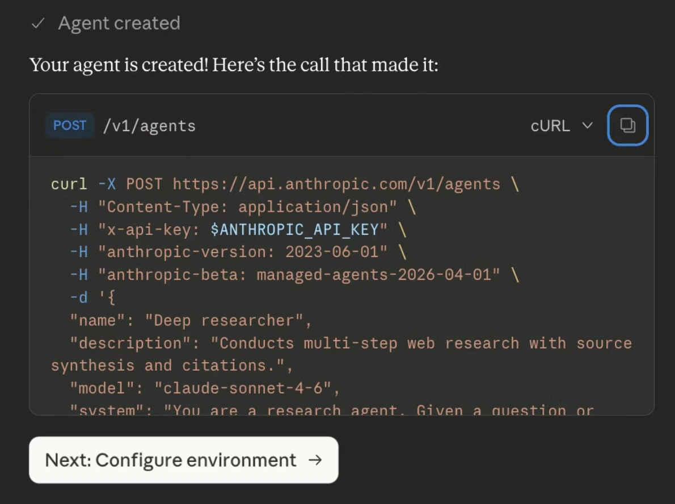This screenshot has width=675, height=504.
Task: Select the /v1/agents endpoint path
Action: coord(149,126)
